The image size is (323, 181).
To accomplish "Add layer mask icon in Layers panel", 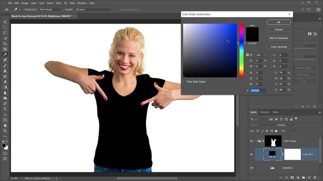I will click(292, 177).
